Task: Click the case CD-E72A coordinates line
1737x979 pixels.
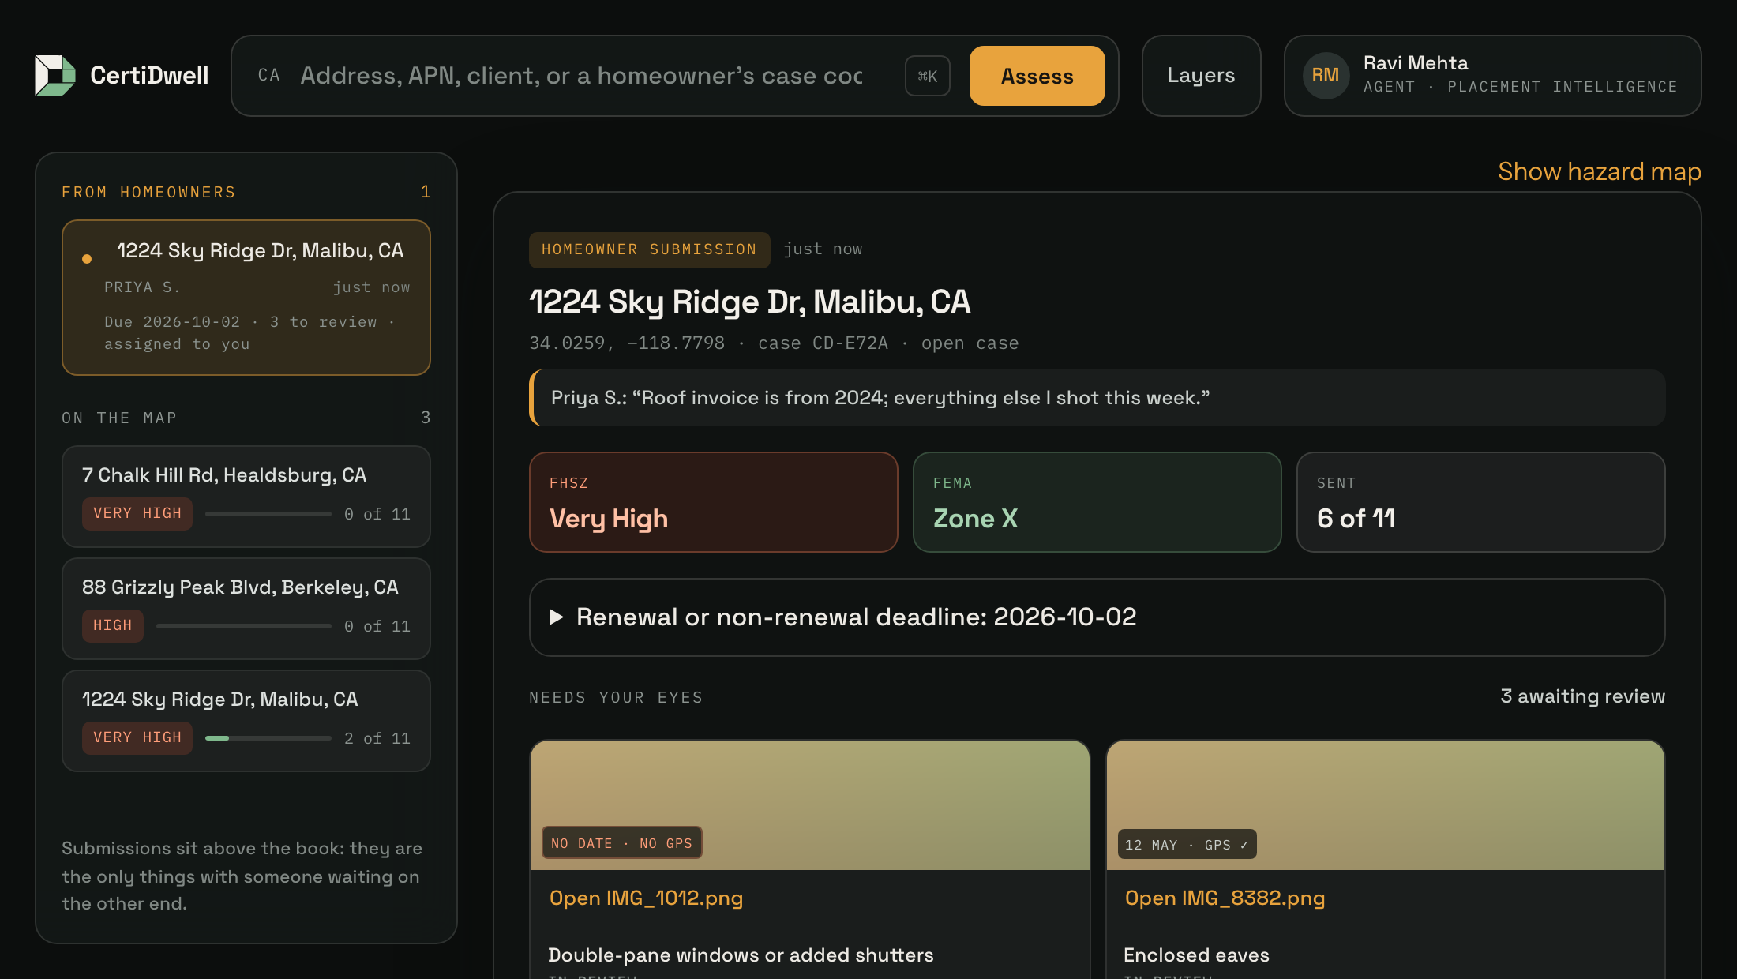Action: 774,343
